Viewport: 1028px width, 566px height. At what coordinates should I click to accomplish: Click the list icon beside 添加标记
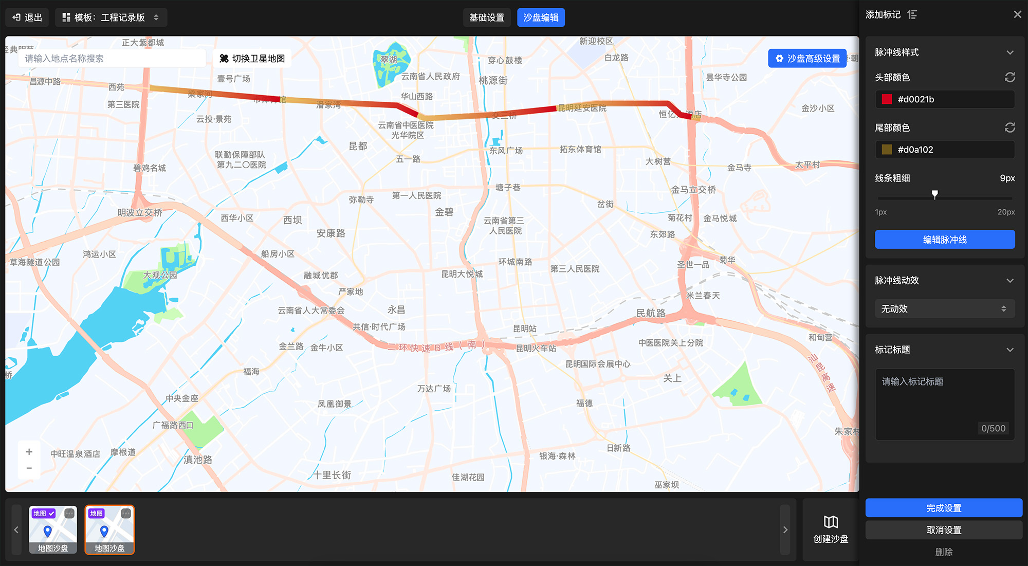(x=912, y=14)
